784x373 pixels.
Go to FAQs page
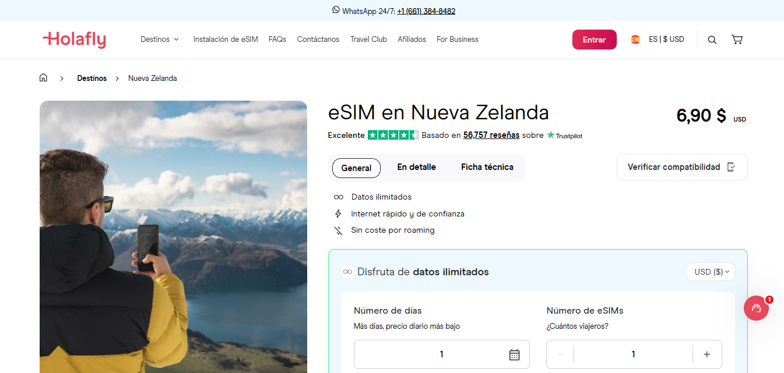[x=277, y=40]
